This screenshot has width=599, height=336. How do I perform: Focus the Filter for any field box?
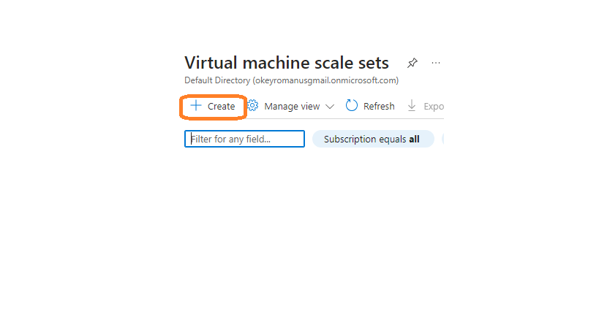coord(244,139)
